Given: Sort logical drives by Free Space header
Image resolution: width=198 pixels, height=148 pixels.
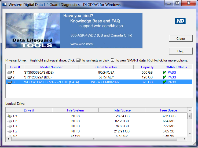Looking at the screenshot, I should (168, 110).
